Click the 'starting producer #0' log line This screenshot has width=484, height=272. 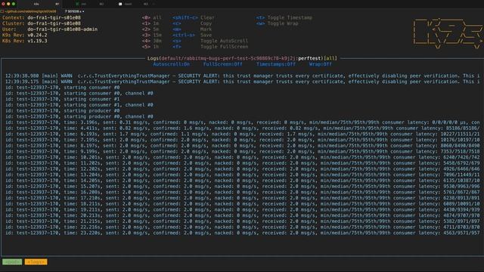coord(62,111)
